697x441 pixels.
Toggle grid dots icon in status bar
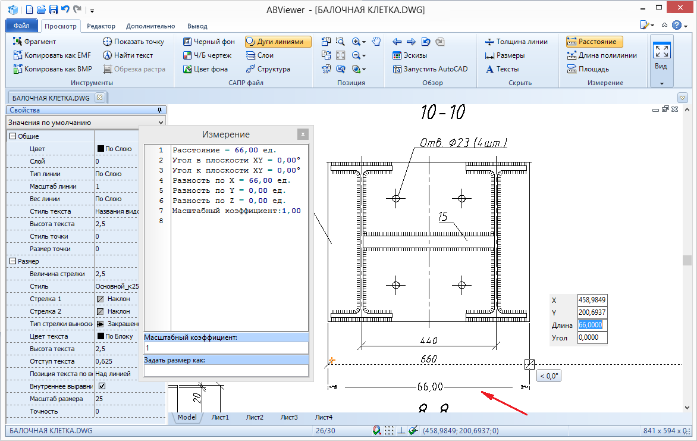pos(389,430)
